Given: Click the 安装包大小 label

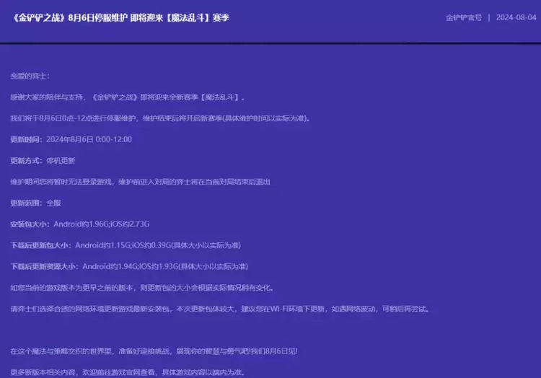Looking at the screenshot, I should (30, 224).
